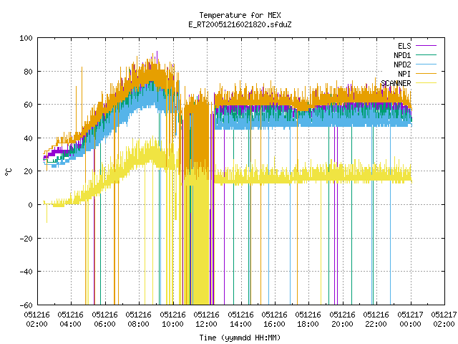Click the x-axis label 'Time (yymmdd HH:MM)'
Image resolution: width=458 pixels, height=344 pixels.
click(x=240, y=338)
